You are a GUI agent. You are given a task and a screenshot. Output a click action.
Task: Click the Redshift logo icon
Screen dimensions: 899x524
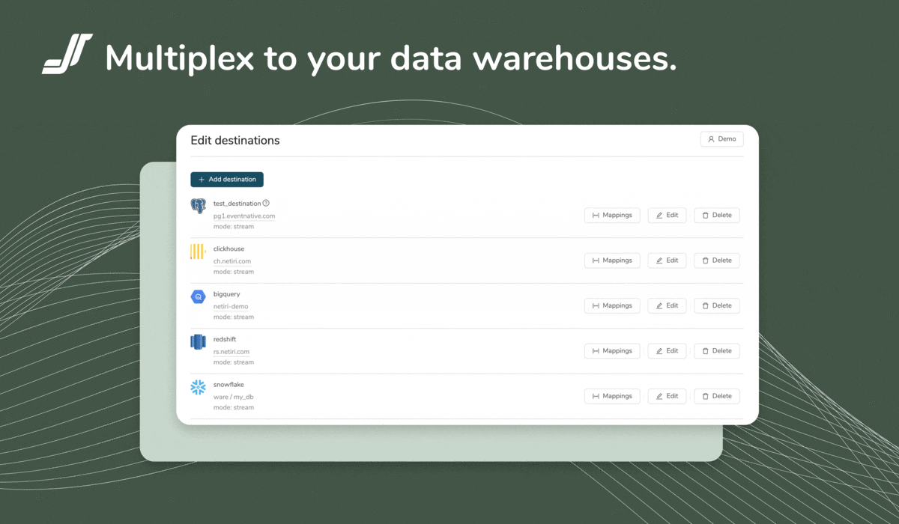coord(198,342)
